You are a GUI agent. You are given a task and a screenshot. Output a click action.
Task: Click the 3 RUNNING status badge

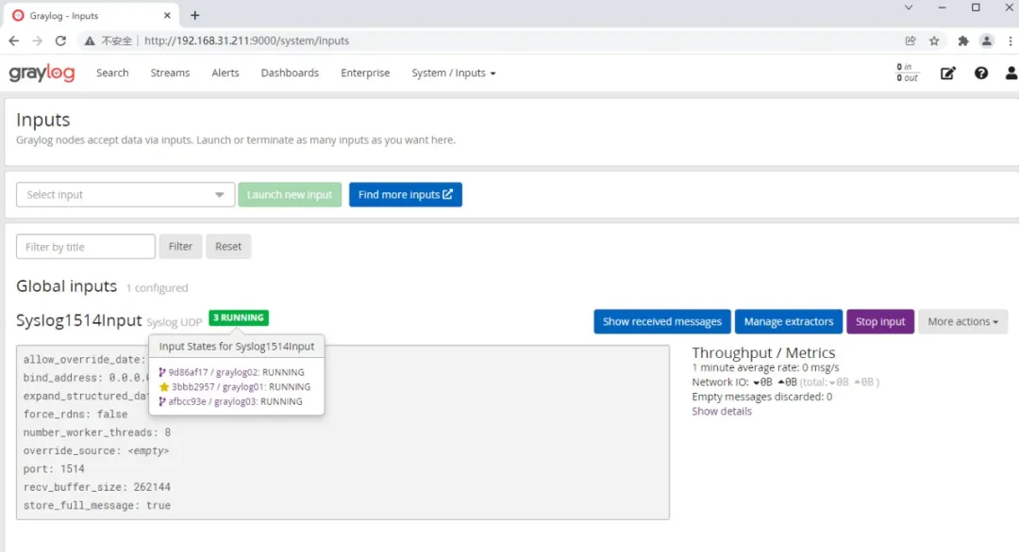(x=239, y=317)
